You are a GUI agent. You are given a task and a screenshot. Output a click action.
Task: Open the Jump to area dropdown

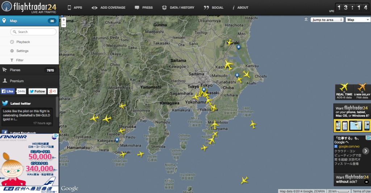click(x=327, y=20)
